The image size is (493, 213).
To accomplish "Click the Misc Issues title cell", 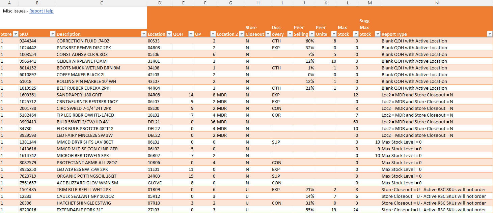I will click(74, 18).
